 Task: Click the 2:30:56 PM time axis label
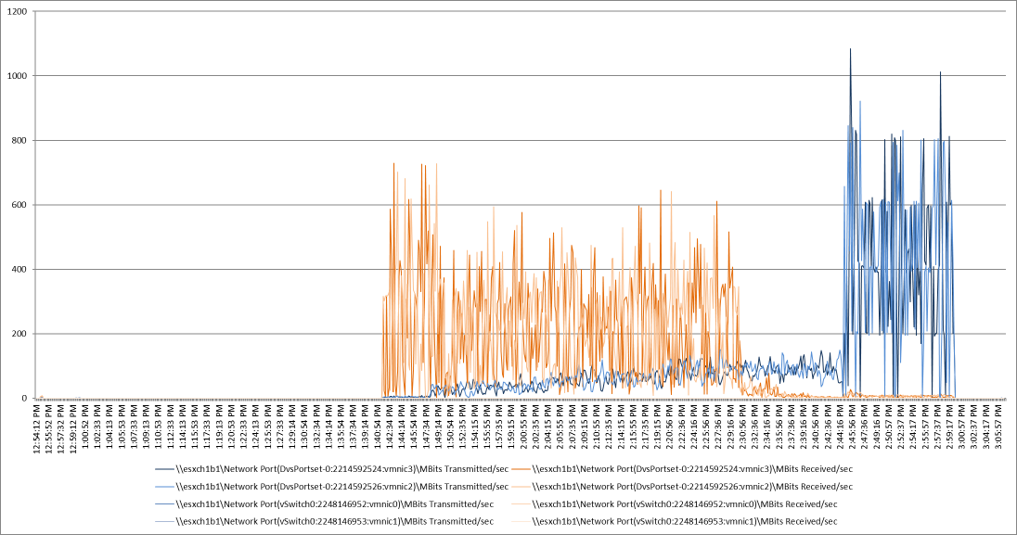tap(742, 428)
